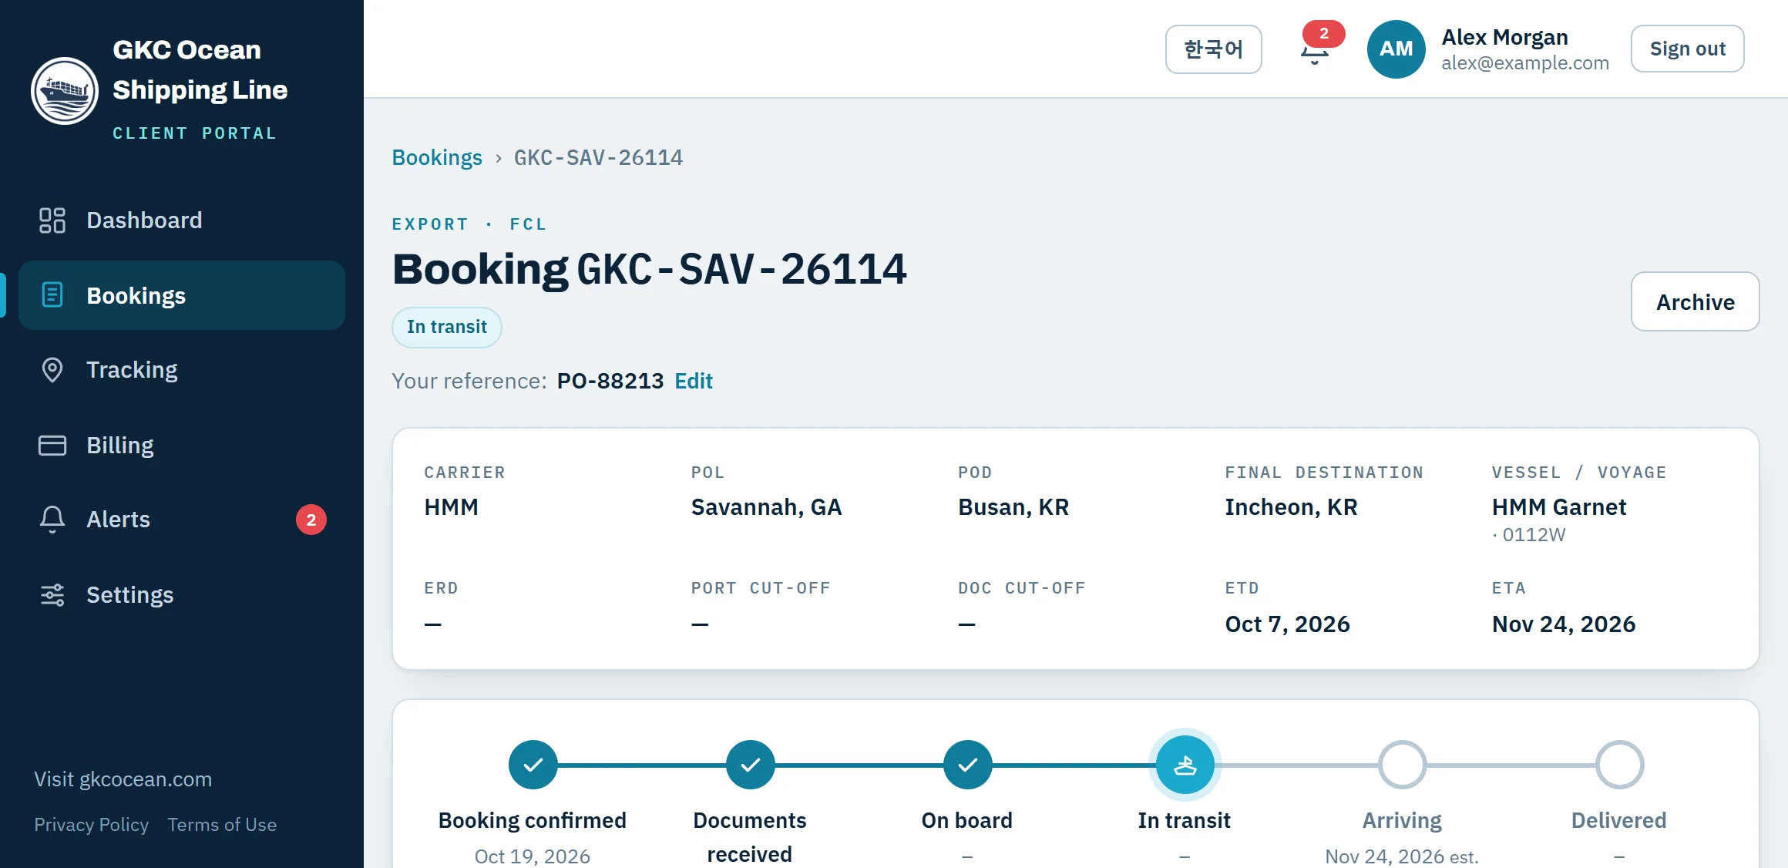Click the EXPORT · FCL label
1788x868 pixels.
[469, 224]
